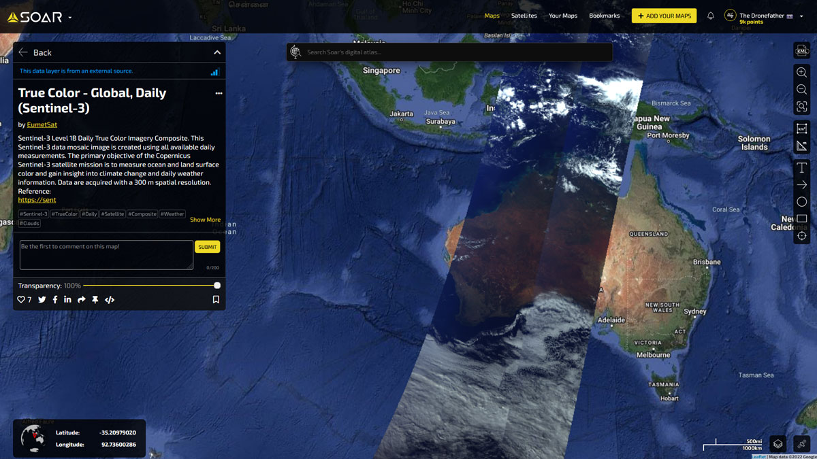Collapse the map details panel chevron
Viewport: 817px width, 459px height.
pyautogui.click(x=217, y=52)
